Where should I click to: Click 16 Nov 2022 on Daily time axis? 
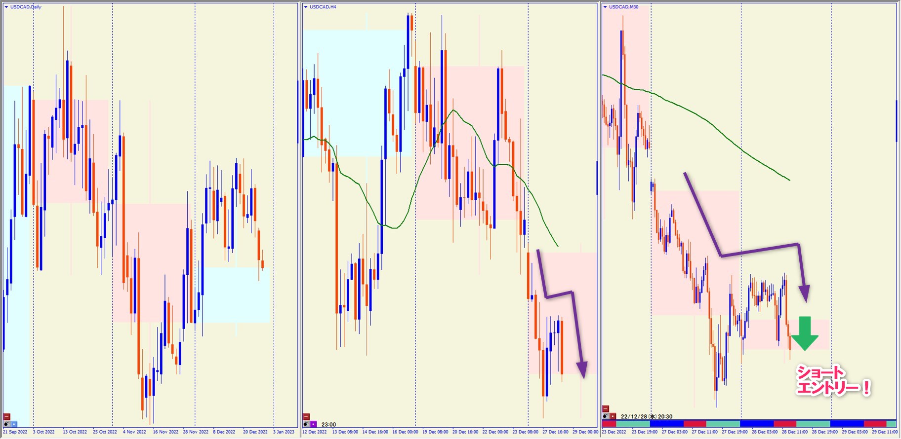pyautogui.click(x=165, y=432)
